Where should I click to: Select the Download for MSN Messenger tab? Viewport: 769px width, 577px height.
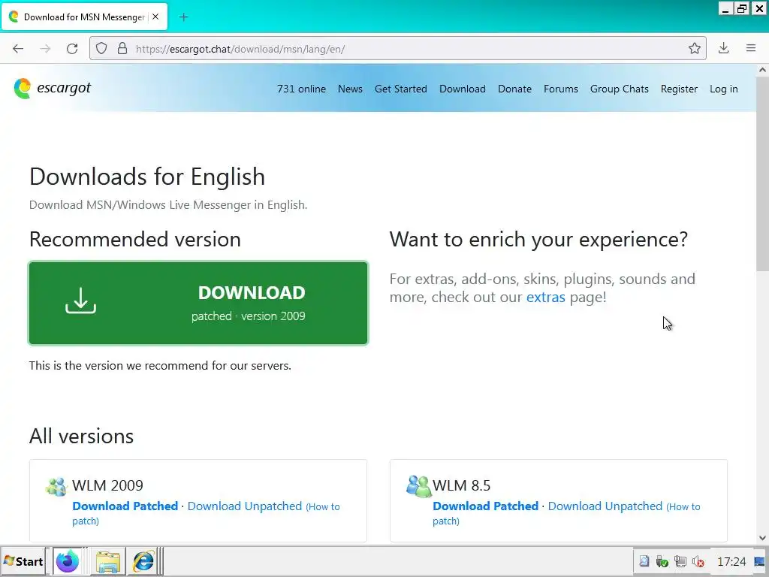(84, 17)
